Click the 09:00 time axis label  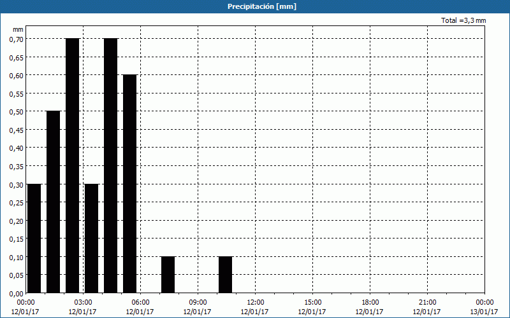click(x=198, y=303)
